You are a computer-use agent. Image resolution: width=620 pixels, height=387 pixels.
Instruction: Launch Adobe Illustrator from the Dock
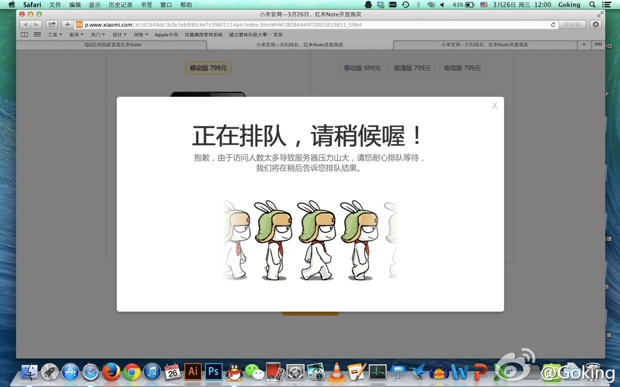point(193,372)
